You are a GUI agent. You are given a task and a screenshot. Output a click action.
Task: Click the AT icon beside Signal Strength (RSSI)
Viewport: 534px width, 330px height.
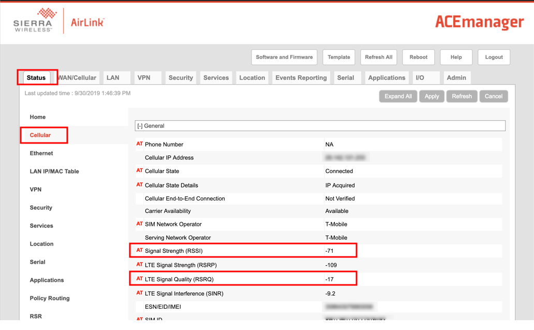pyautogui.click(x=139, y=250)
